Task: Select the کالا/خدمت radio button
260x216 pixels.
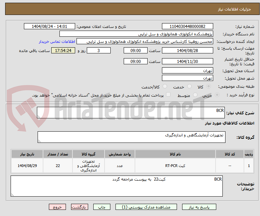Action: coord(165,86)
